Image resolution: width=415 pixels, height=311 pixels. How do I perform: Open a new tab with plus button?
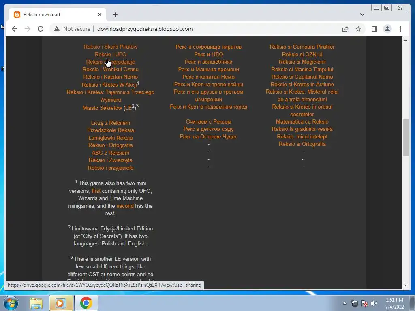pyautogui.click(x=115, y=15)
